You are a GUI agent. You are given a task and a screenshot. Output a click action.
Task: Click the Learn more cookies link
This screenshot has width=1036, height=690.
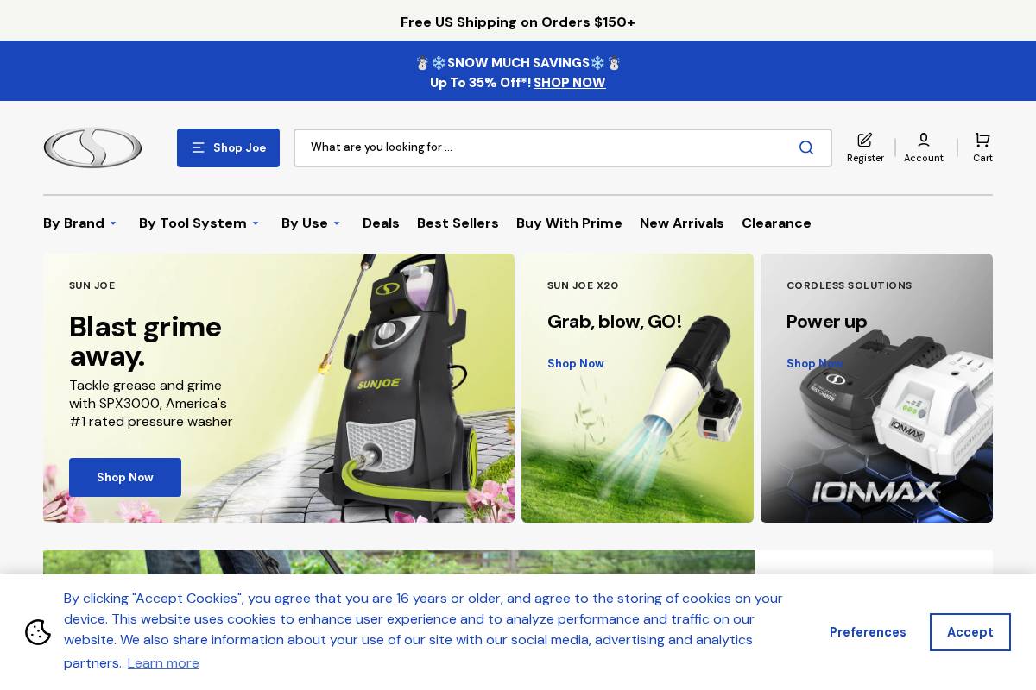[163, 662]
